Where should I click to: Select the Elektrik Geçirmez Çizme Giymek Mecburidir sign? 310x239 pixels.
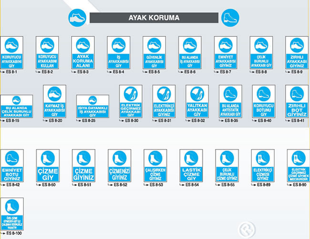tap(299, 165)
